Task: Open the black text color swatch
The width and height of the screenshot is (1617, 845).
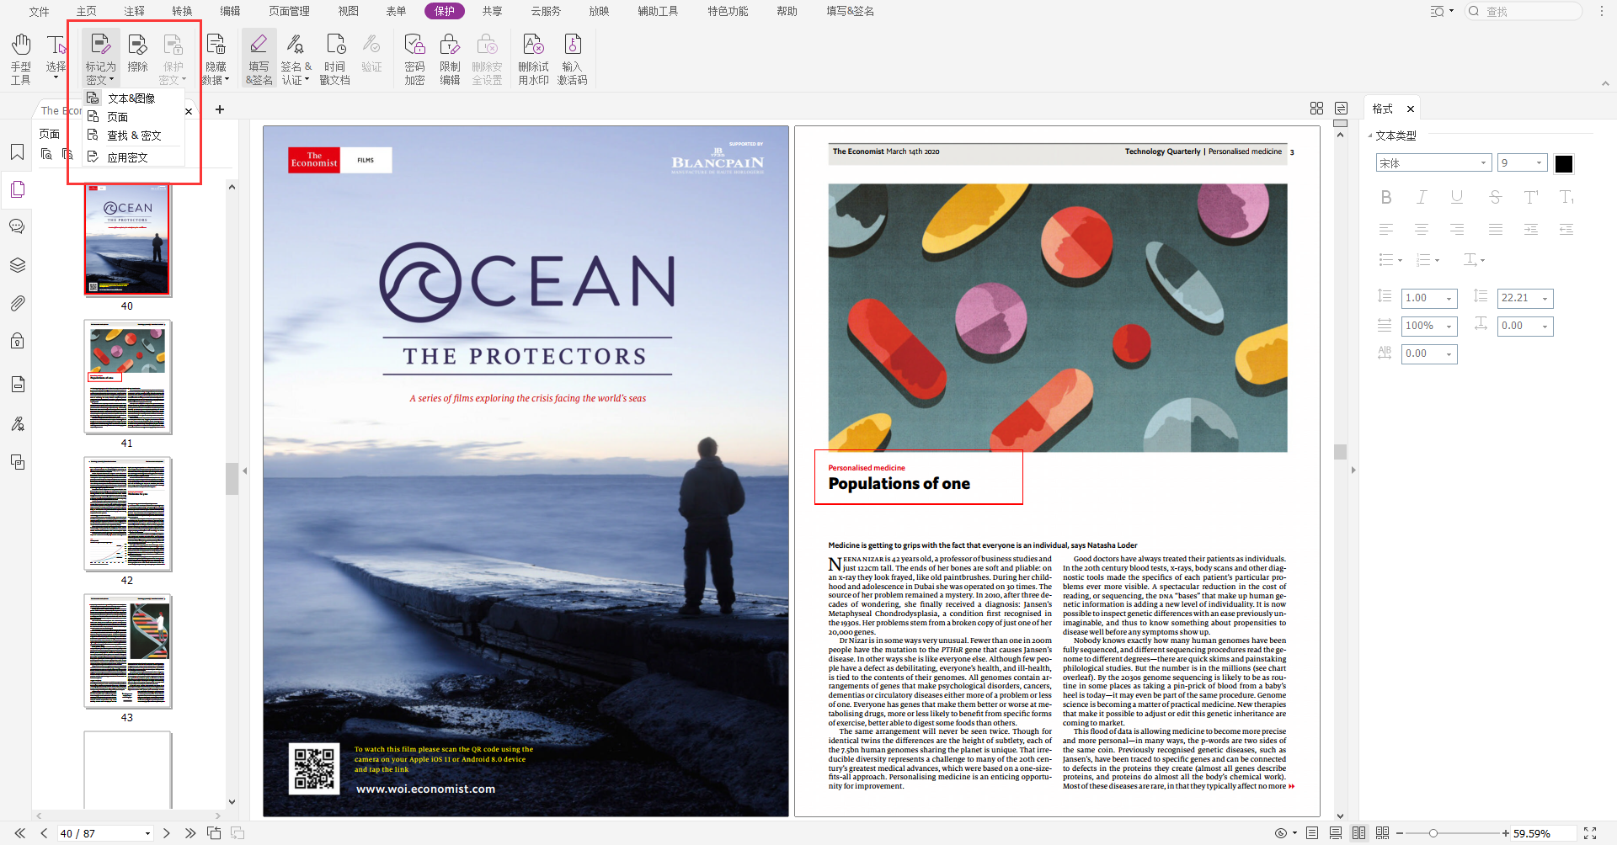Action: (x=1564, y=164)
